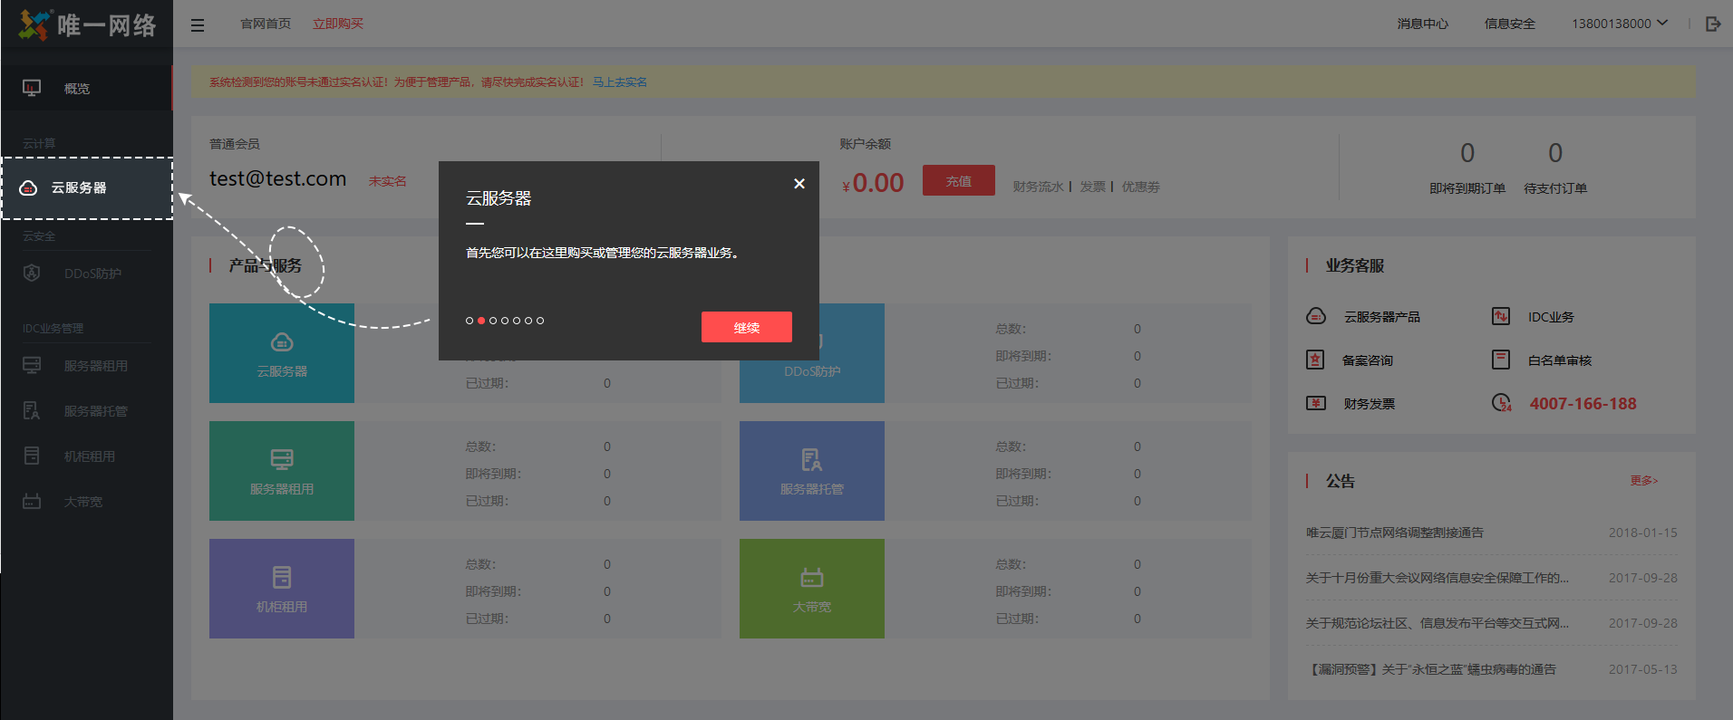Image resolution: width=1733 pixels, height=720 pixels.
Task: Select the last guide step dot
Action: [540, 321]
